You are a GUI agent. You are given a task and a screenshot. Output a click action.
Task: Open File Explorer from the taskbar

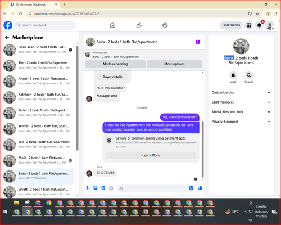coord(16,202)
